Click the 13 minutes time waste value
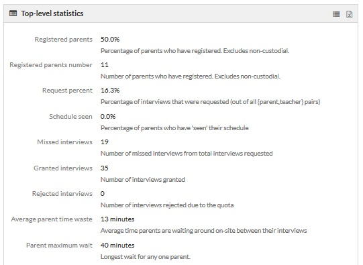Screen dimensions: 363x265 click(x=117, y=219)
